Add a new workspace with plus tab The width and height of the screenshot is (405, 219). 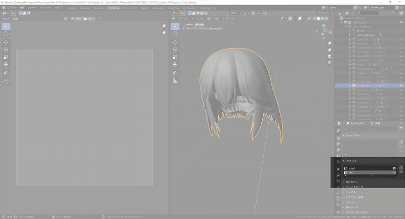pos(214,8)
